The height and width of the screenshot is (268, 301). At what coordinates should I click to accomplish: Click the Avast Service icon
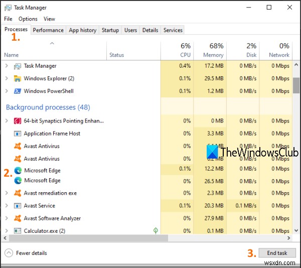pyautogui.click(x=18, y=206)
